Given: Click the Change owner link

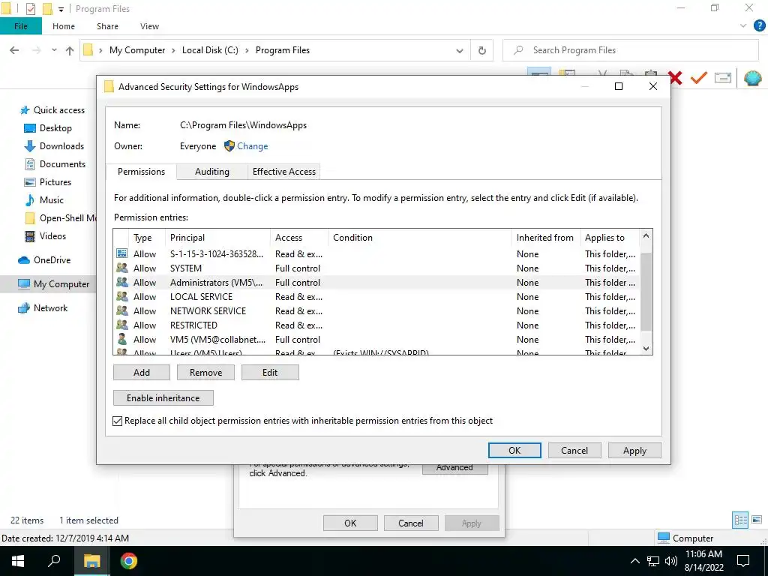Looking at the screenshot, I should click(x=252, y=146).
